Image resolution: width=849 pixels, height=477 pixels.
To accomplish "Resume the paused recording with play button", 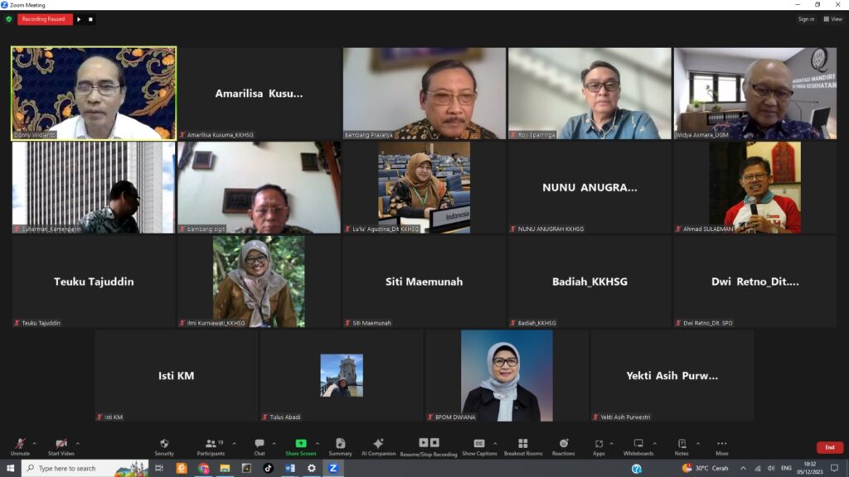I will pos(79,19).
